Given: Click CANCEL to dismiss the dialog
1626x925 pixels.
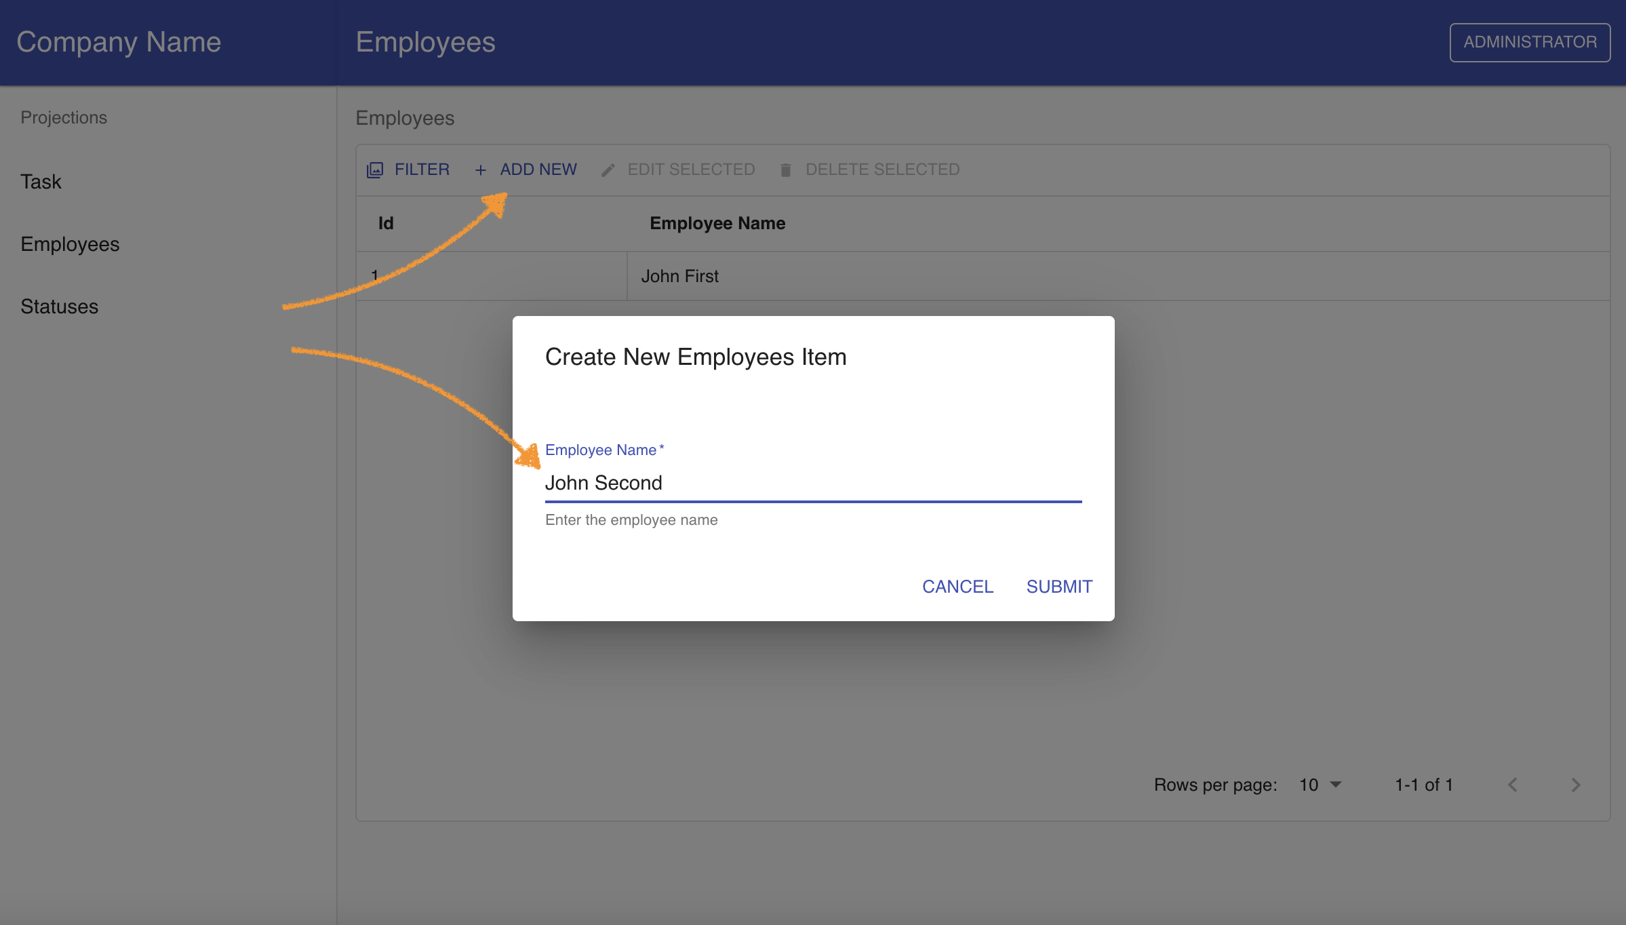Looking at the screenshot, I should [x=957, y=586].
